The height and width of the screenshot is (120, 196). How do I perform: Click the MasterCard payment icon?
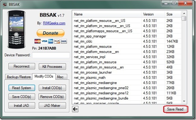coord(37,41)
